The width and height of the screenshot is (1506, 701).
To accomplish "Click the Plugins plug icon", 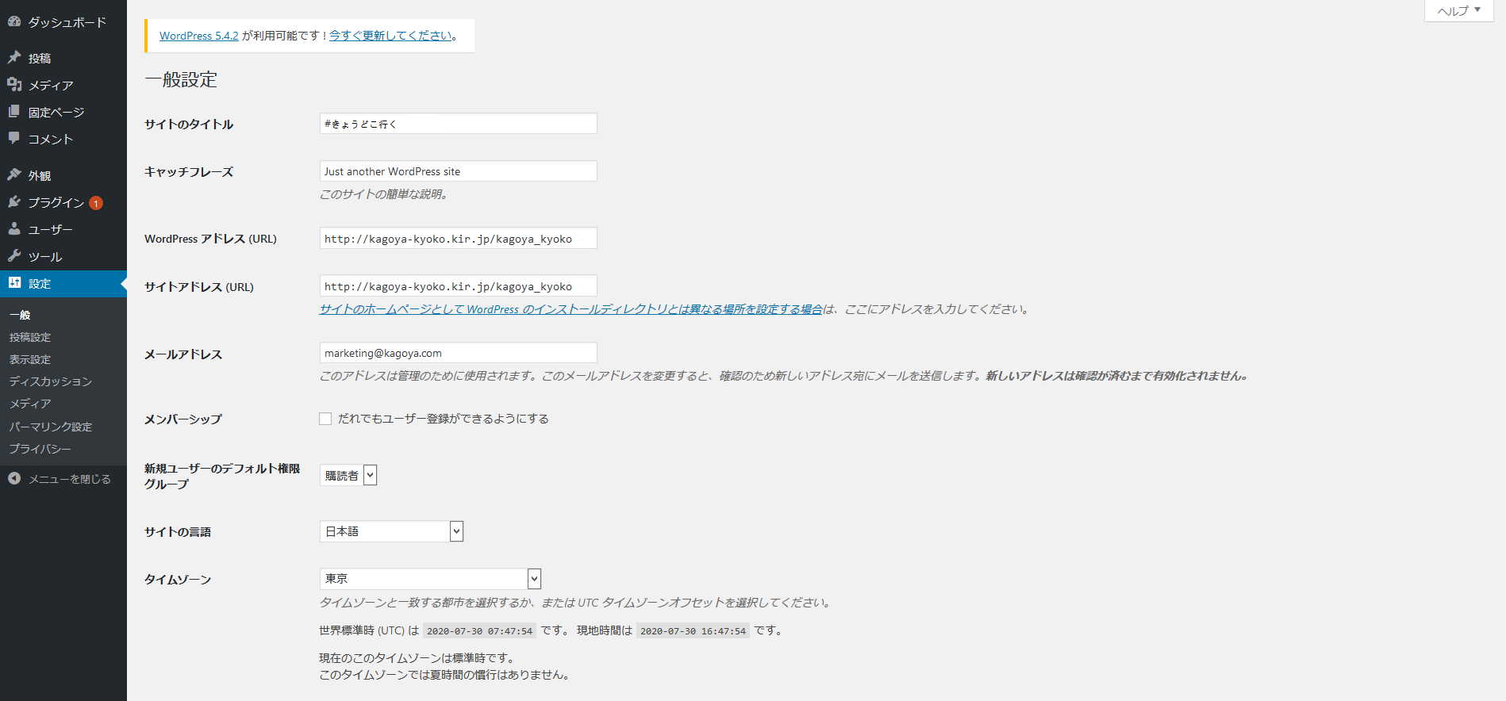I will click(x=14, y=202).
